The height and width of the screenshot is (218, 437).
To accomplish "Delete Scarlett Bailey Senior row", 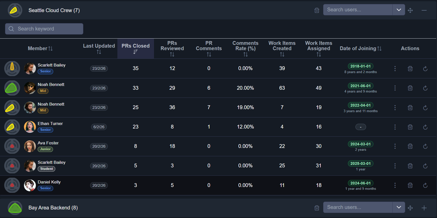I will (410, 69).
